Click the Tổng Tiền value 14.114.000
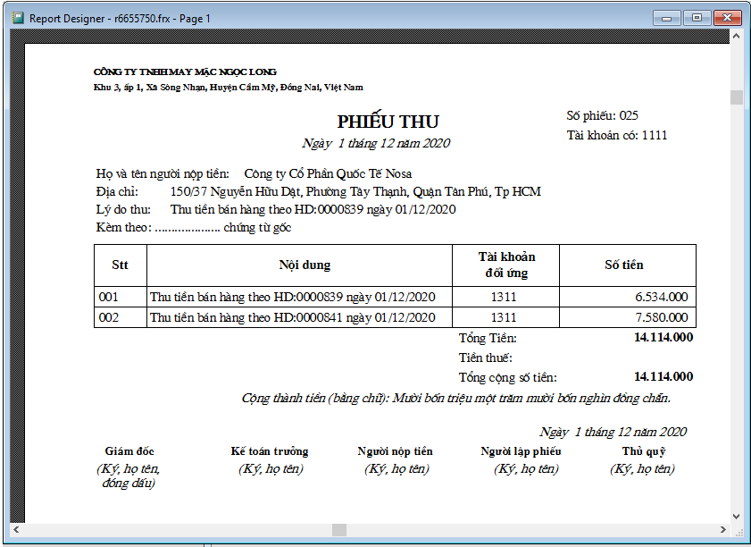The image size is (751, 547). (x=663, y=338)
